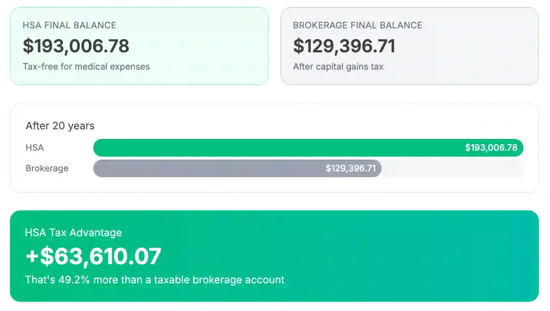Screen dimensions: 550x311
Task: Select the After 20 years heading
Action: pos(60,126)
